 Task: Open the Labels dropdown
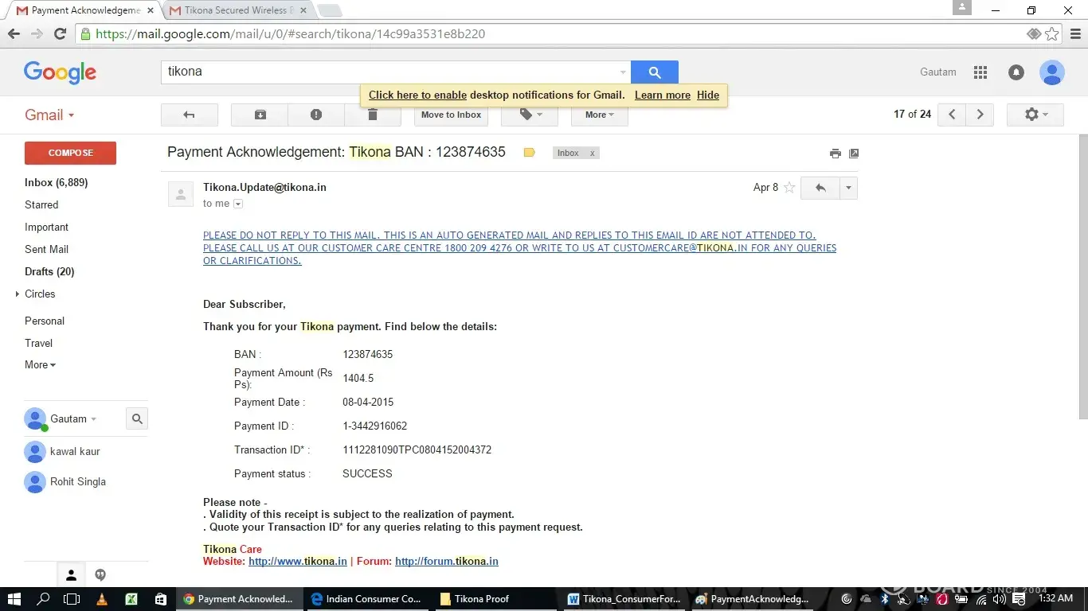click(x=529, y=115)
